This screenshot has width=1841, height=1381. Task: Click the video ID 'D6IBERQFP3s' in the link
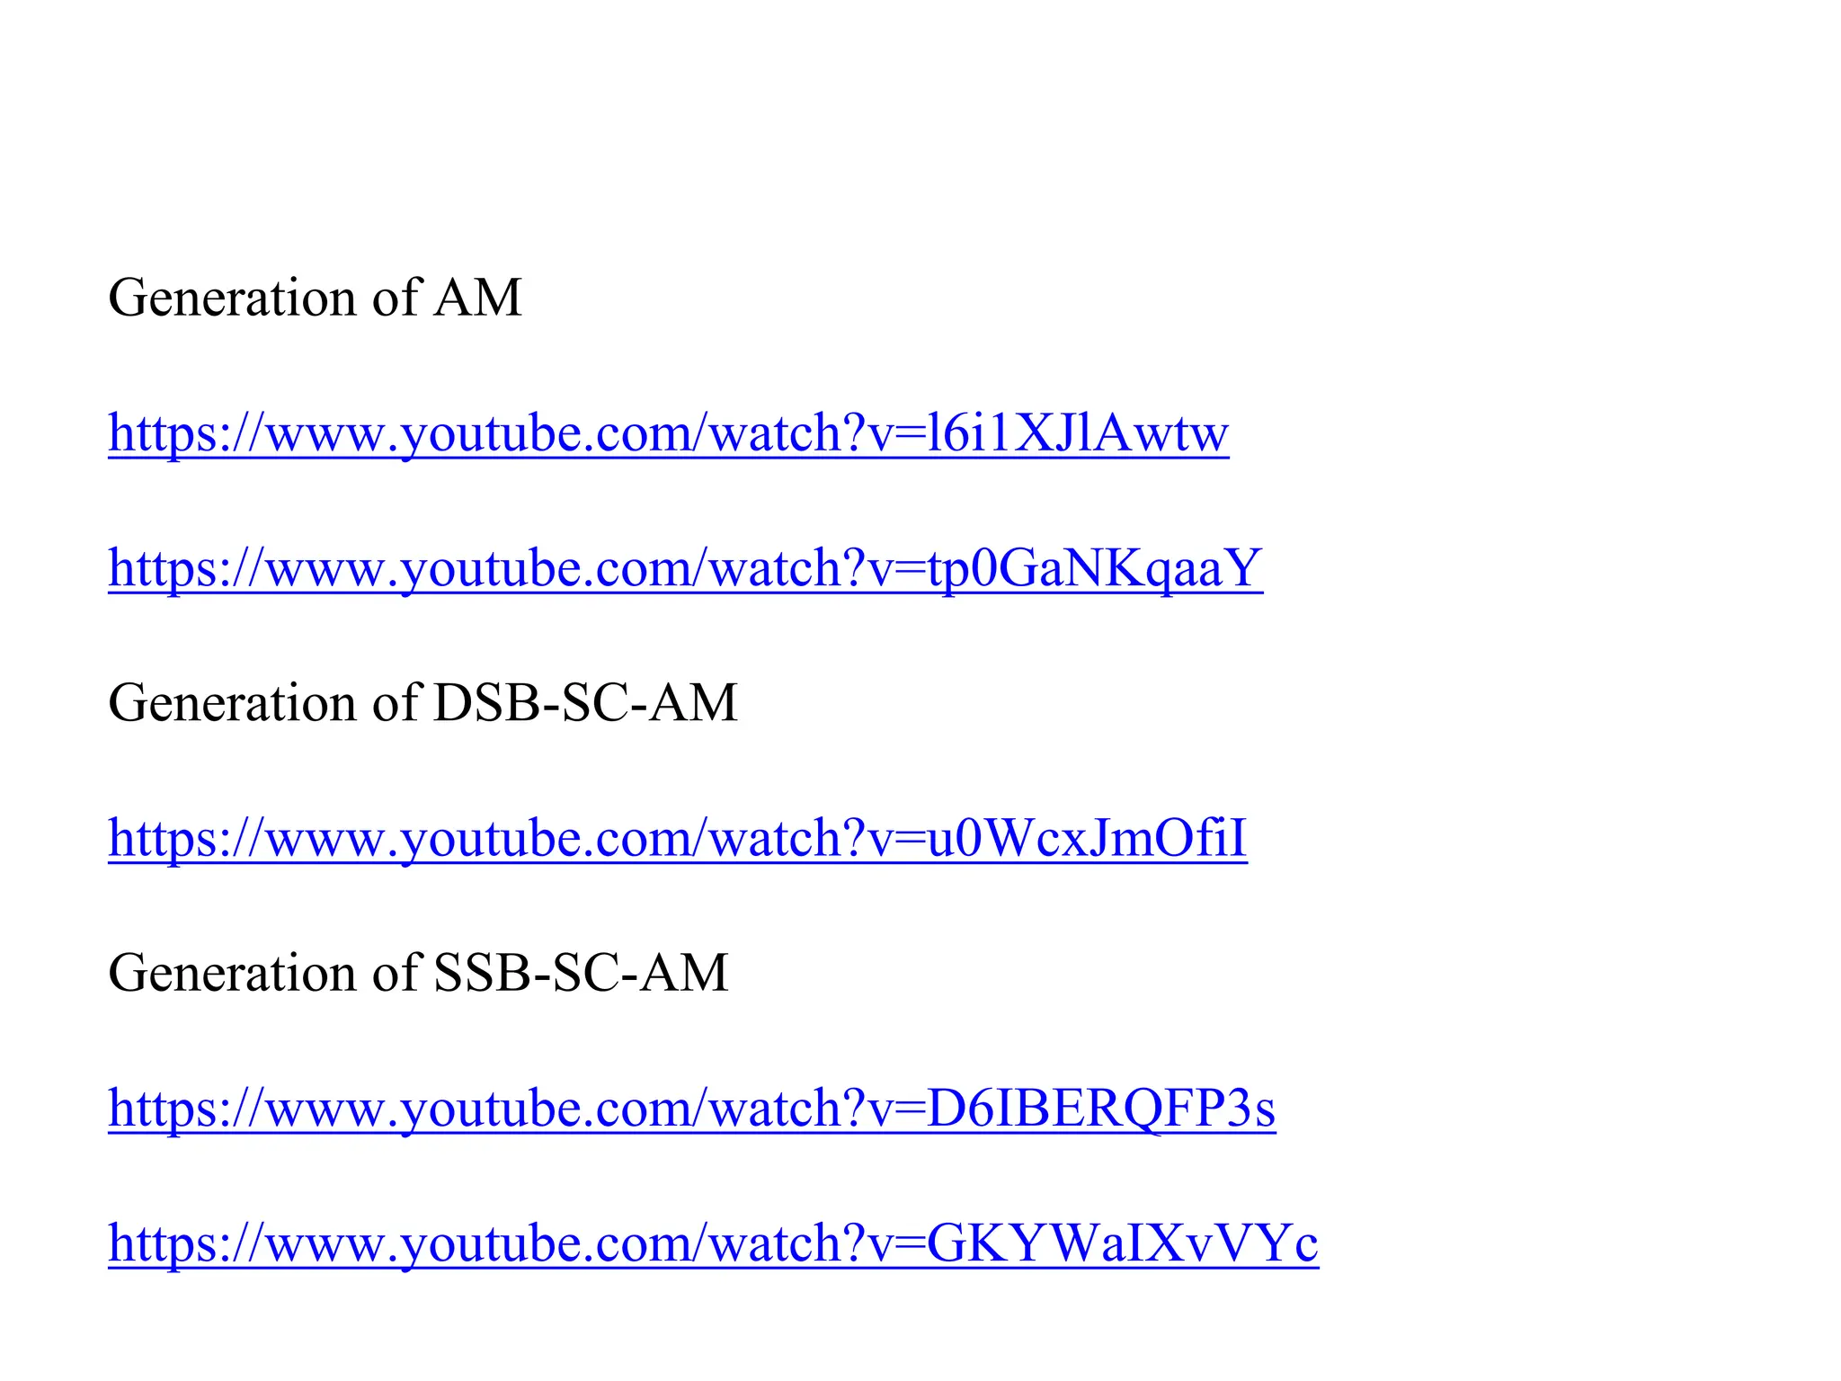pyautogui.click(x=1101, y=1108)
